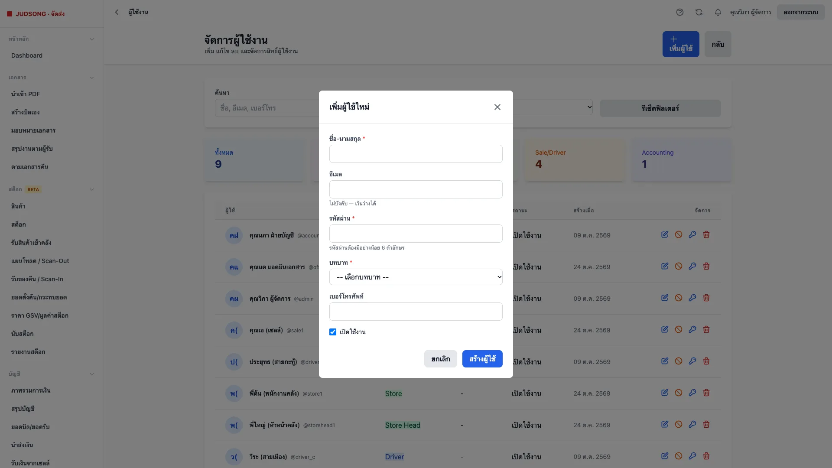Select the Accounting stat card
This screenshot has height=468, width=832.
(x=681, y=159)
